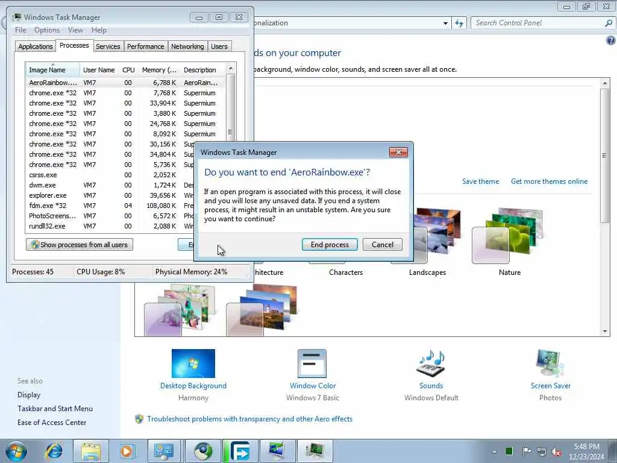
Task: Open Windows Media Player taskbar icon
Action: click(x=127, y=451)
